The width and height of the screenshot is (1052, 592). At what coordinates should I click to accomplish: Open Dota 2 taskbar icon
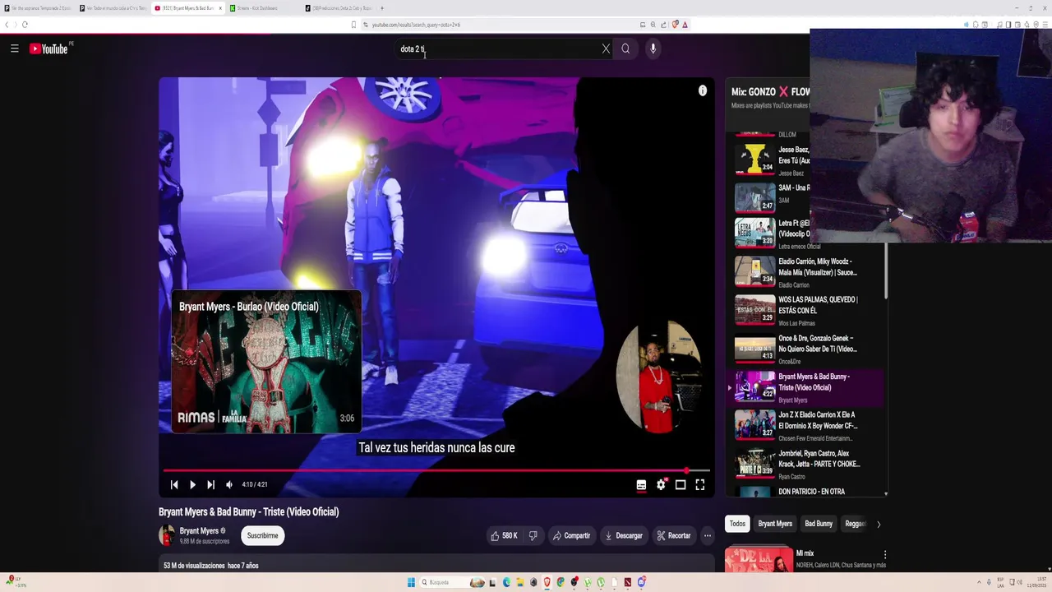click(627, 582)
